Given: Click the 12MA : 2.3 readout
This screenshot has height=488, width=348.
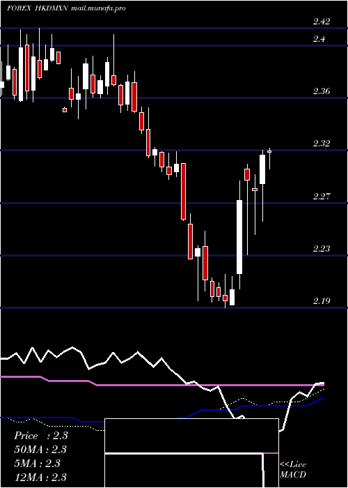Looking at the screenshot, I should [x=40, y=477].
